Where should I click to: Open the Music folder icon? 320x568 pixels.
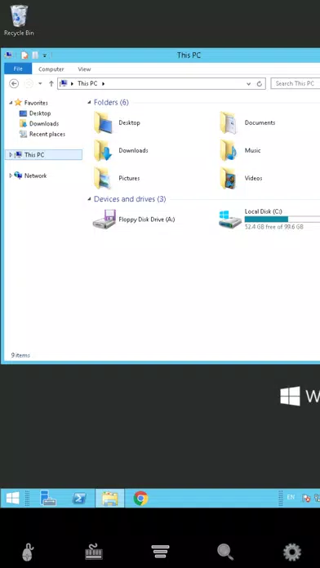(229, 150)
